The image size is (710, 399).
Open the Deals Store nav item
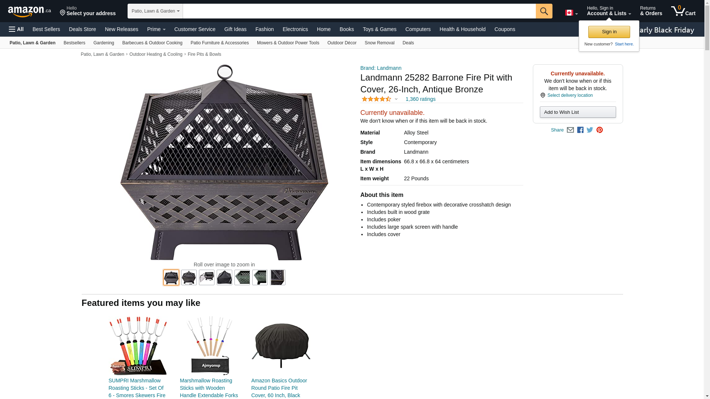(x=82, y=29)
